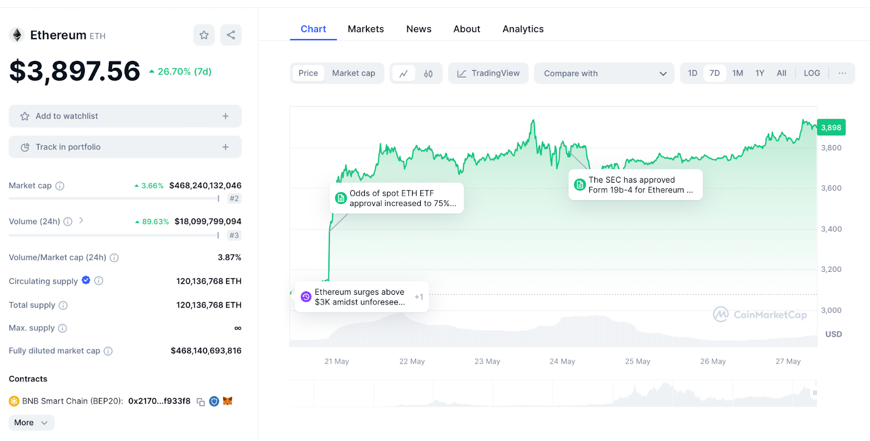
Task: Click the $18,099,799,094 volume value
Action: 208,221
